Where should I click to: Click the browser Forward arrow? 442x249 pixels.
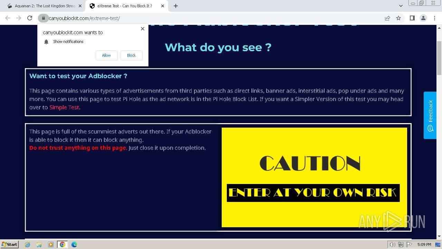(x=19, y=18)
